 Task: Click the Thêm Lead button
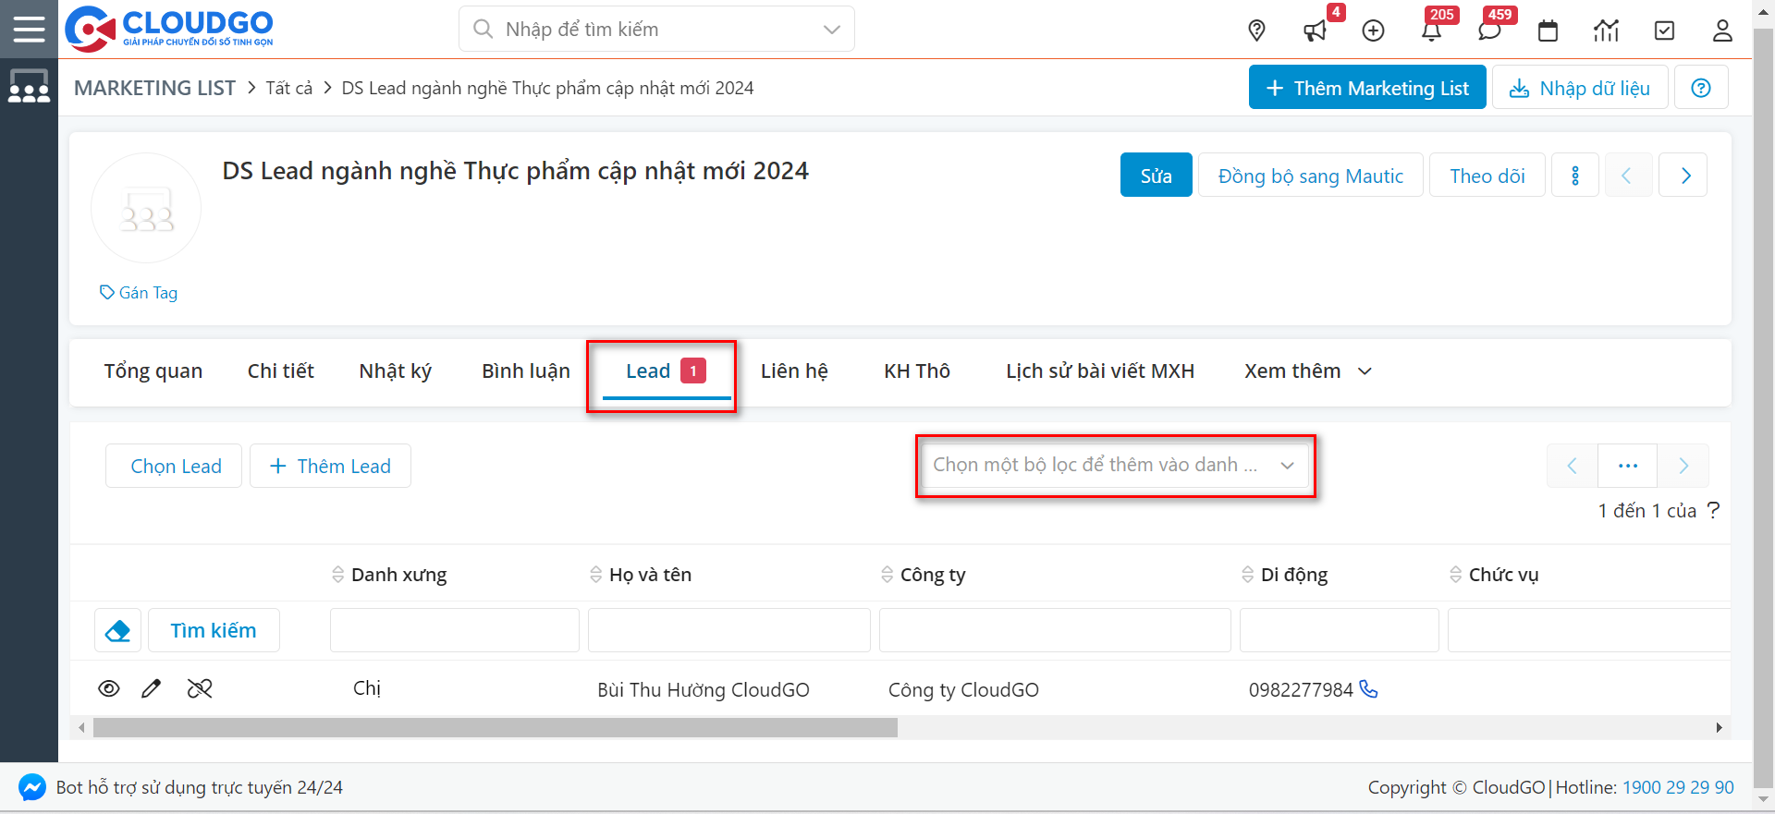point(330,467)
